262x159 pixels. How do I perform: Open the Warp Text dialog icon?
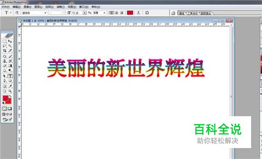(x=138, y=13)
